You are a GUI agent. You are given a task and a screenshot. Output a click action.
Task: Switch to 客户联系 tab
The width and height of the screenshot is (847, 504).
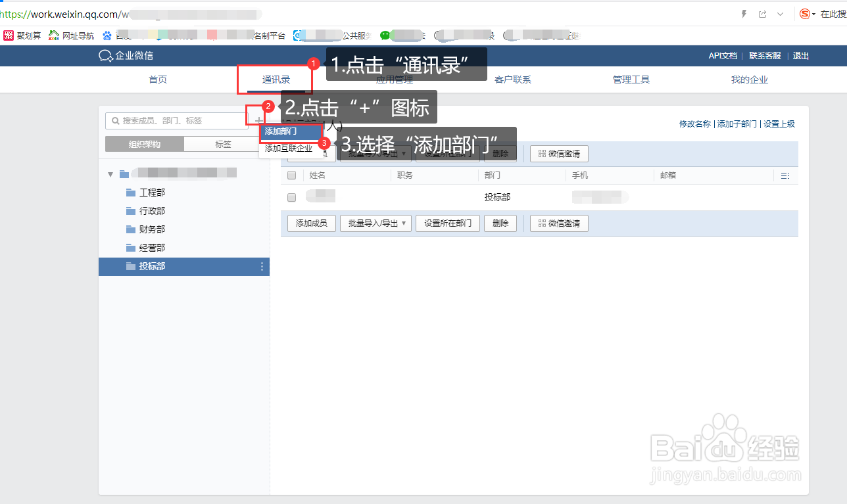pyautogui.click(x=513, y=80)
